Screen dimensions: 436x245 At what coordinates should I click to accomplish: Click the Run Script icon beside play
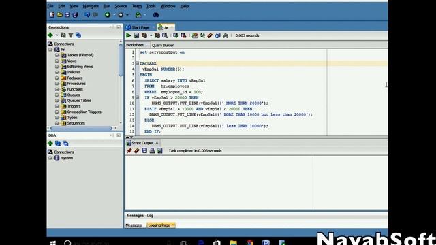coord(136,35)
